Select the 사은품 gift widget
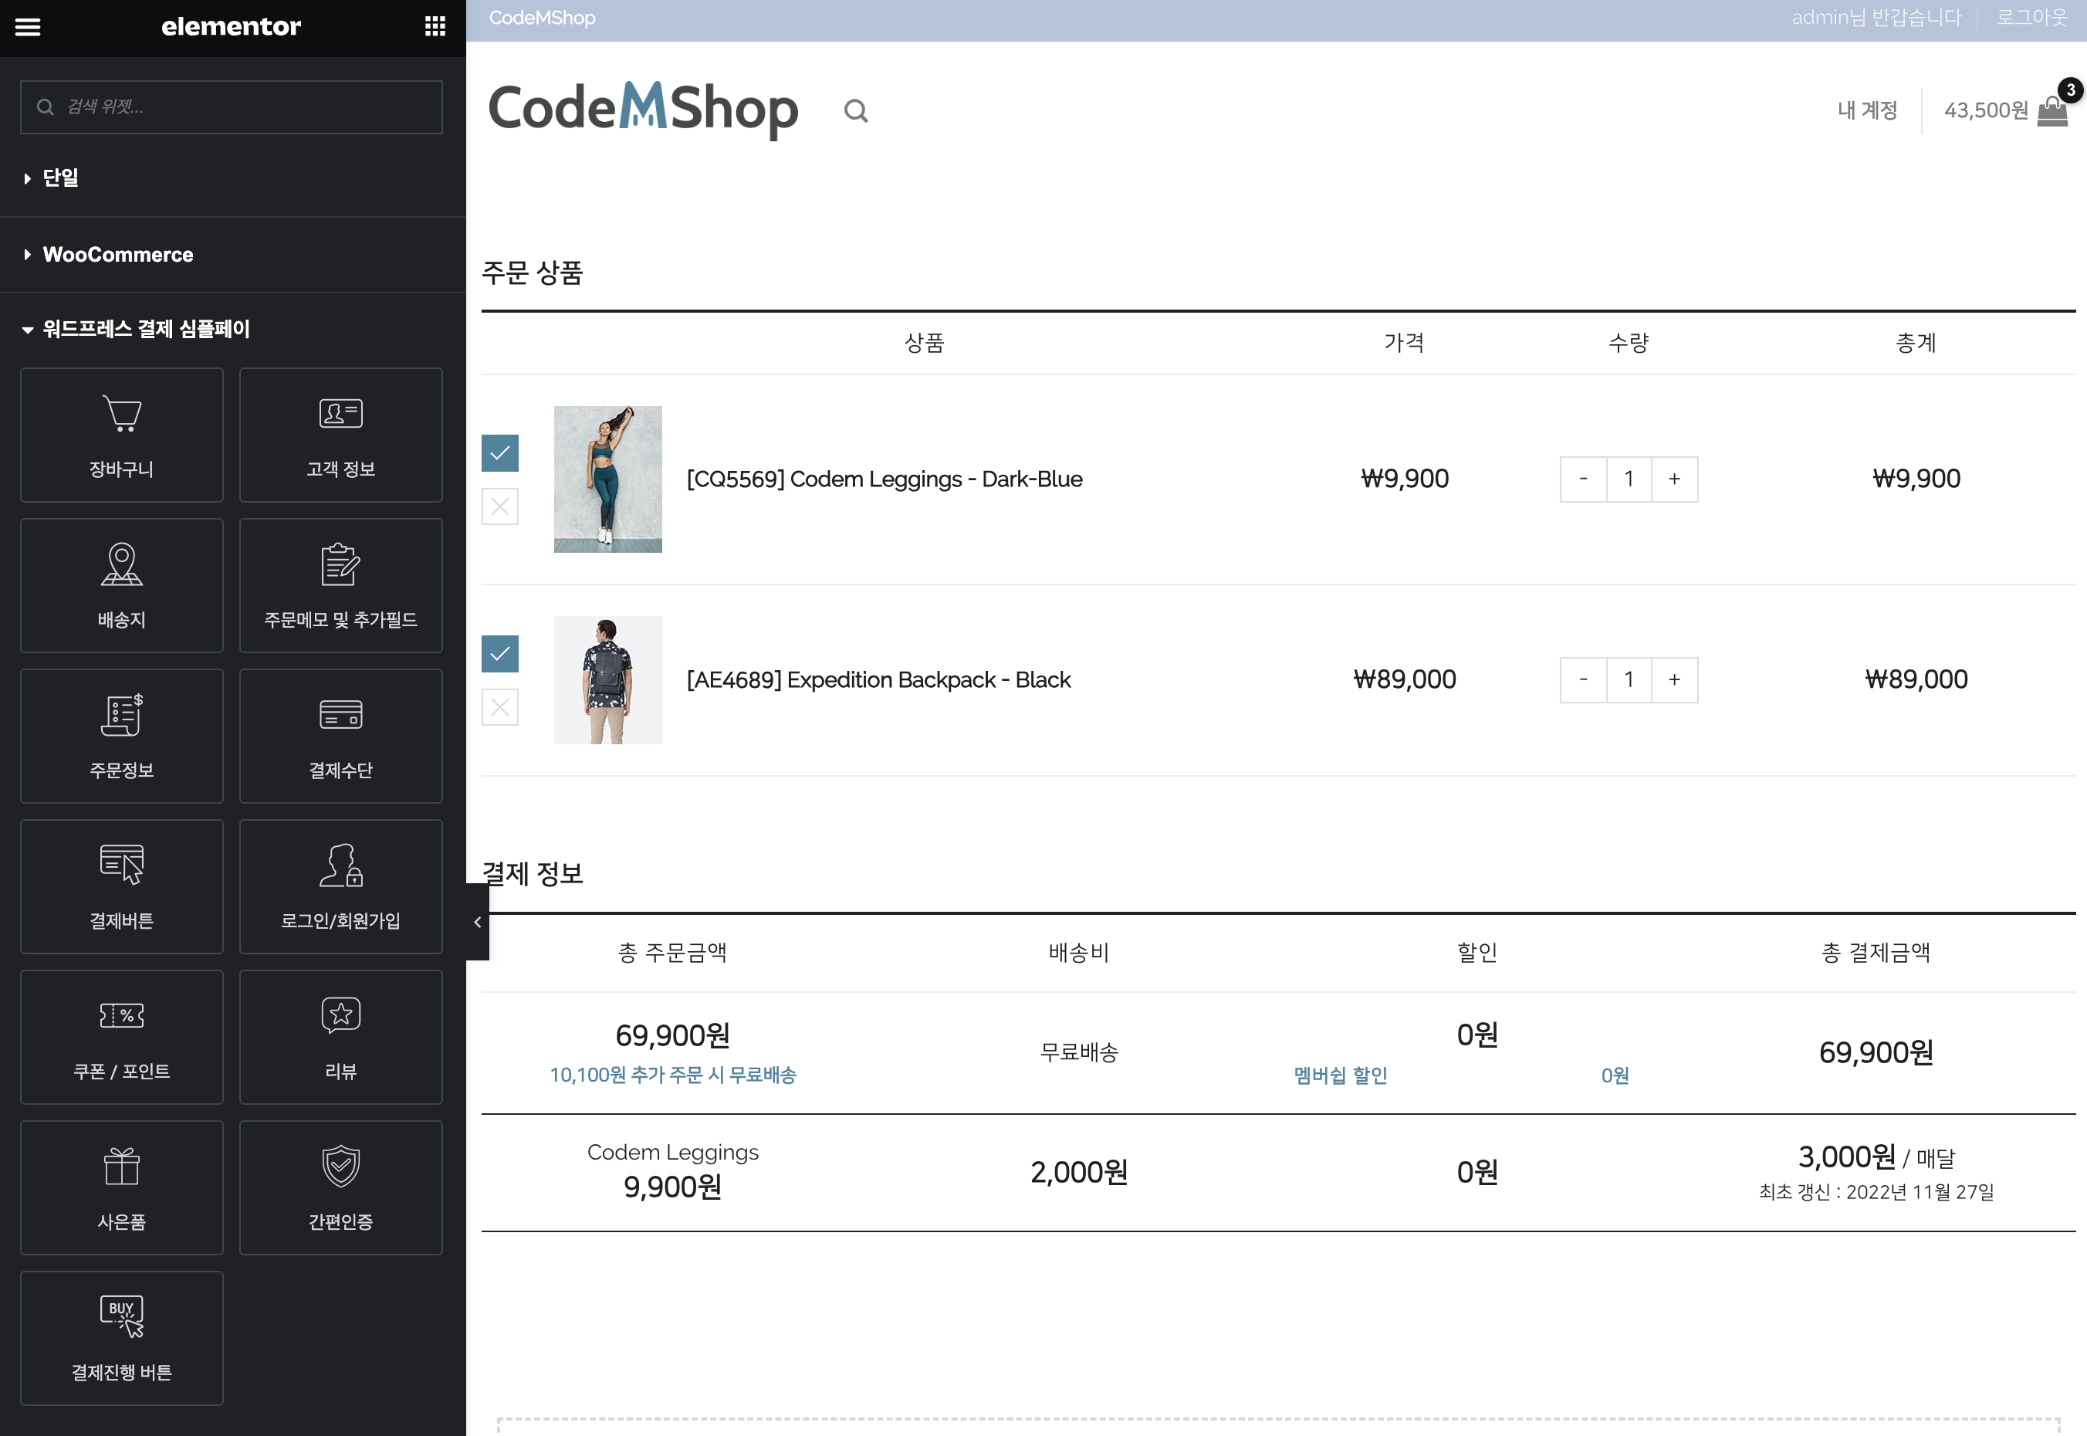Screen dimensions: 2087x1436 (x=121, y=1187)
